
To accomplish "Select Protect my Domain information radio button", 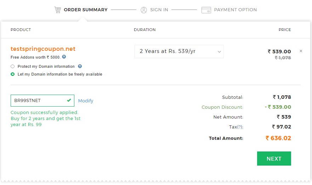I will [12, 66].
